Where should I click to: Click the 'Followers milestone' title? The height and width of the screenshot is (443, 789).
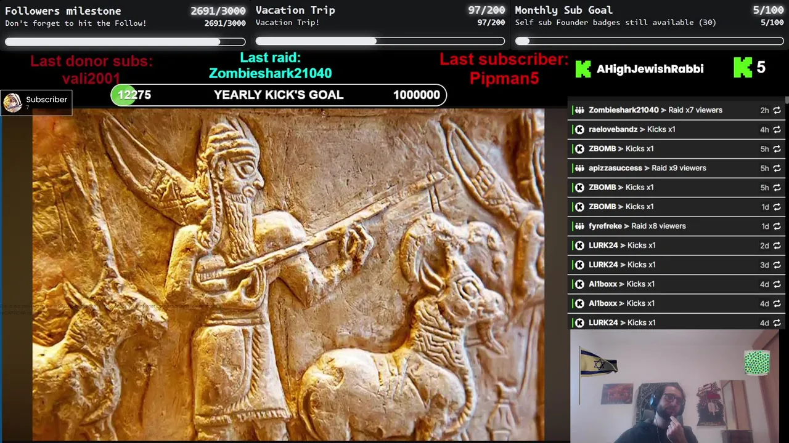point(63,10)
